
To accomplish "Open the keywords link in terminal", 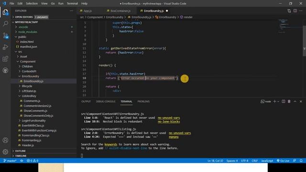I will (x=110, y=144).
